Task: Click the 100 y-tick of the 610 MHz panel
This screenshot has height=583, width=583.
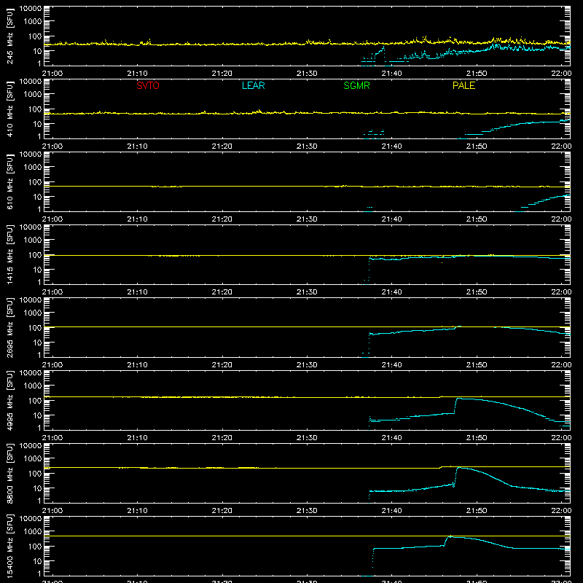Action: click(35, 182)
